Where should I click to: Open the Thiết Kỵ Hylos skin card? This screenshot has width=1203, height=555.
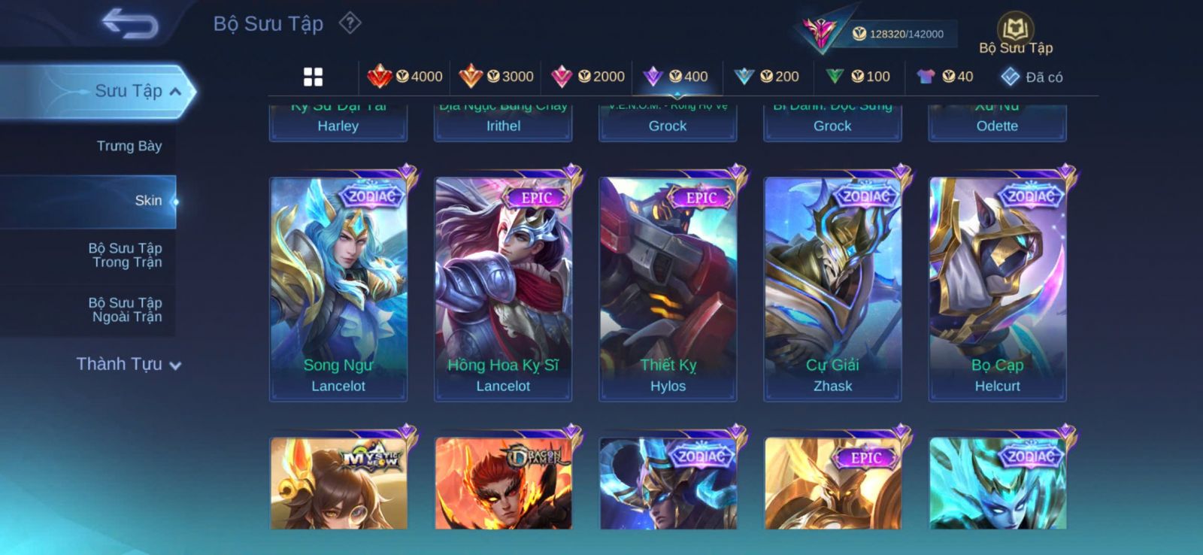668,289
